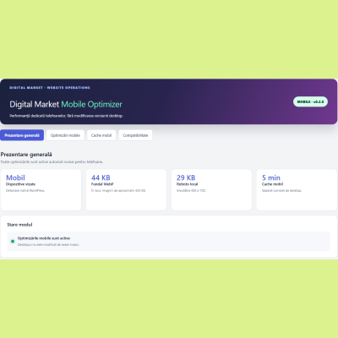Viewport: 338px width, 338px height.
Task: Click the '44 KB' card value
Action: [101, 177]
